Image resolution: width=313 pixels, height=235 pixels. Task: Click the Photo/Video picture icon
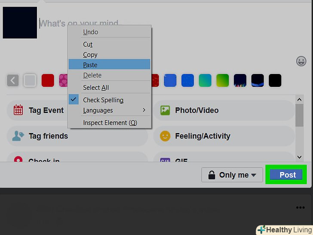(x=165, y=111)
